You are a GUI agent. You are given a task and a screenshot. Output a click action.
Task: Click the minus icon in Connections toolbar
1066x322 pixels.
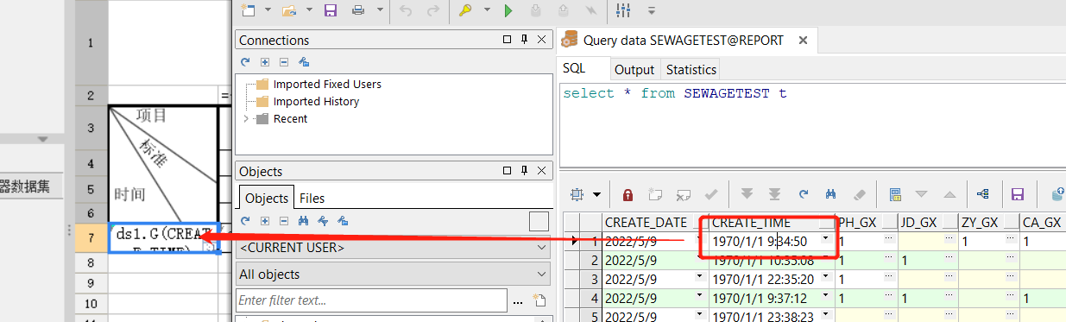click(284, 62)
